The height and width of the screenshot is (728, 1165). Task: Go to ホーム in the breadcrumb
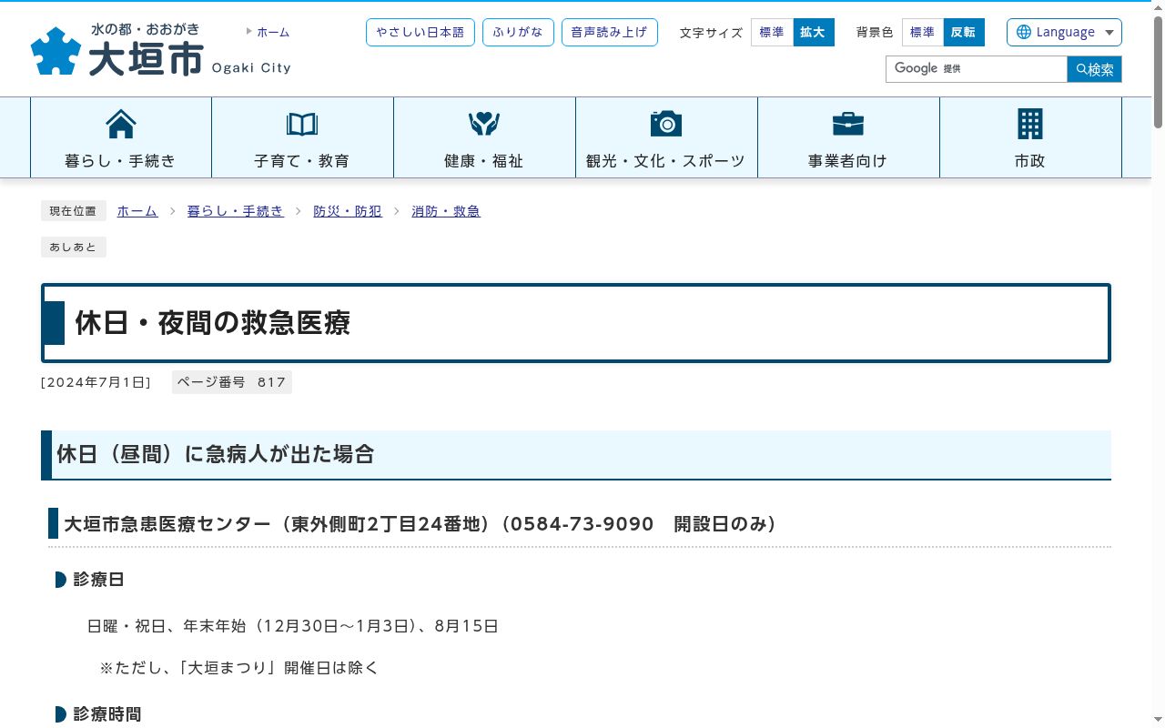point(137,211)
